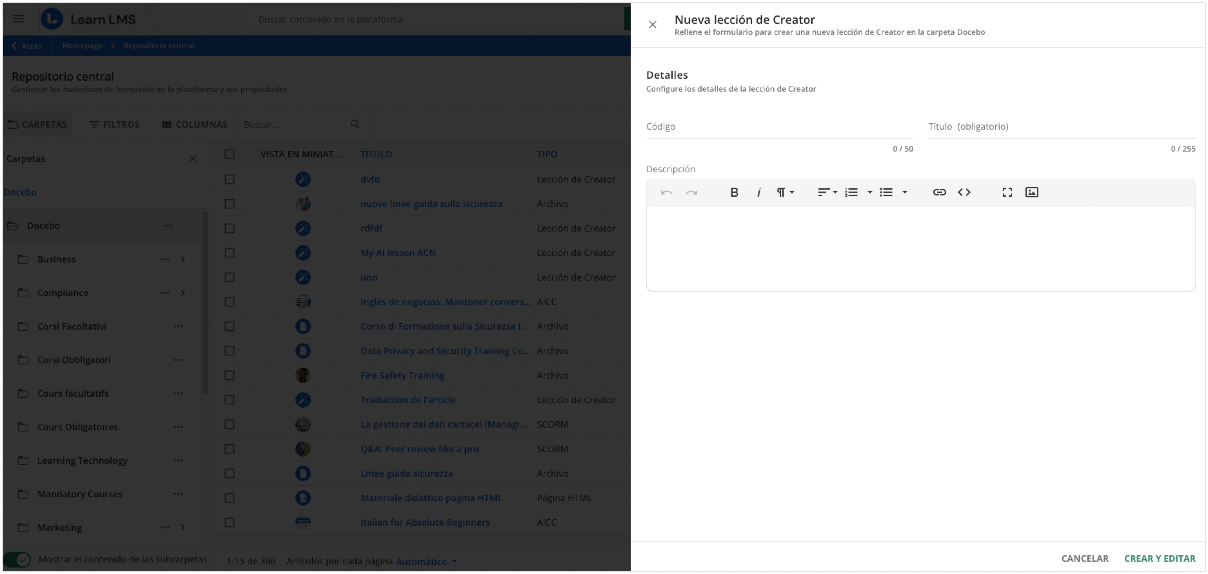1208x574 pixels.
Task: Check the box for Q&A: Peer review row
Action: (229, 449)
